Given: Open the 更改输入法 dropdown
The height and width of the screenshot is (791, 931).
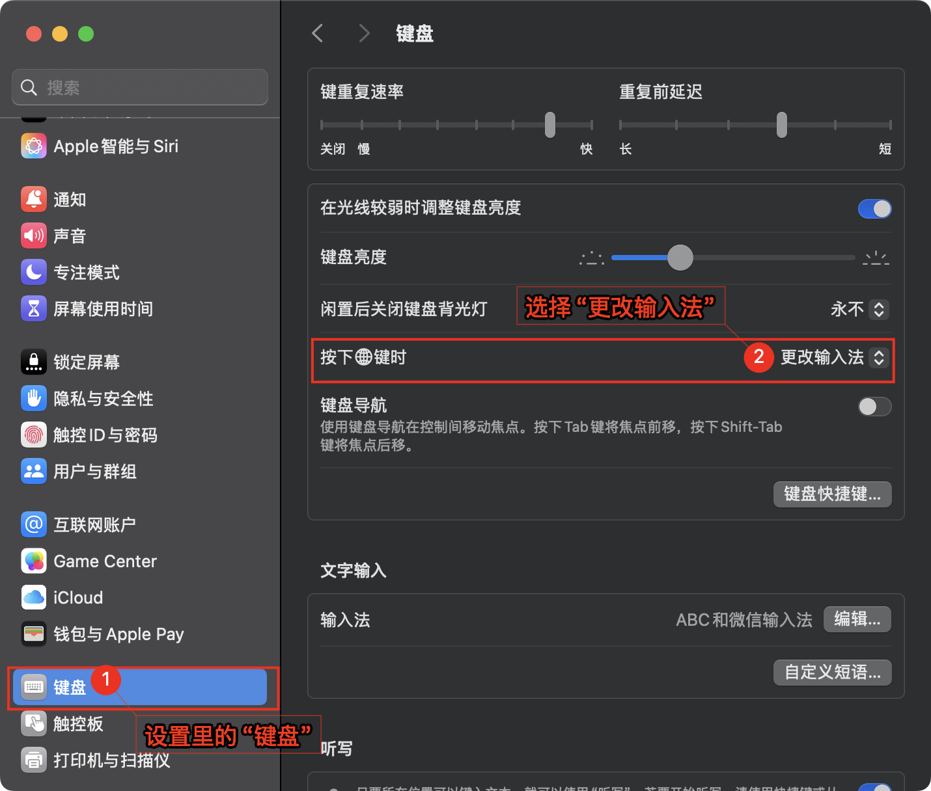Looking at the screenshot, I should click(878, 358).
